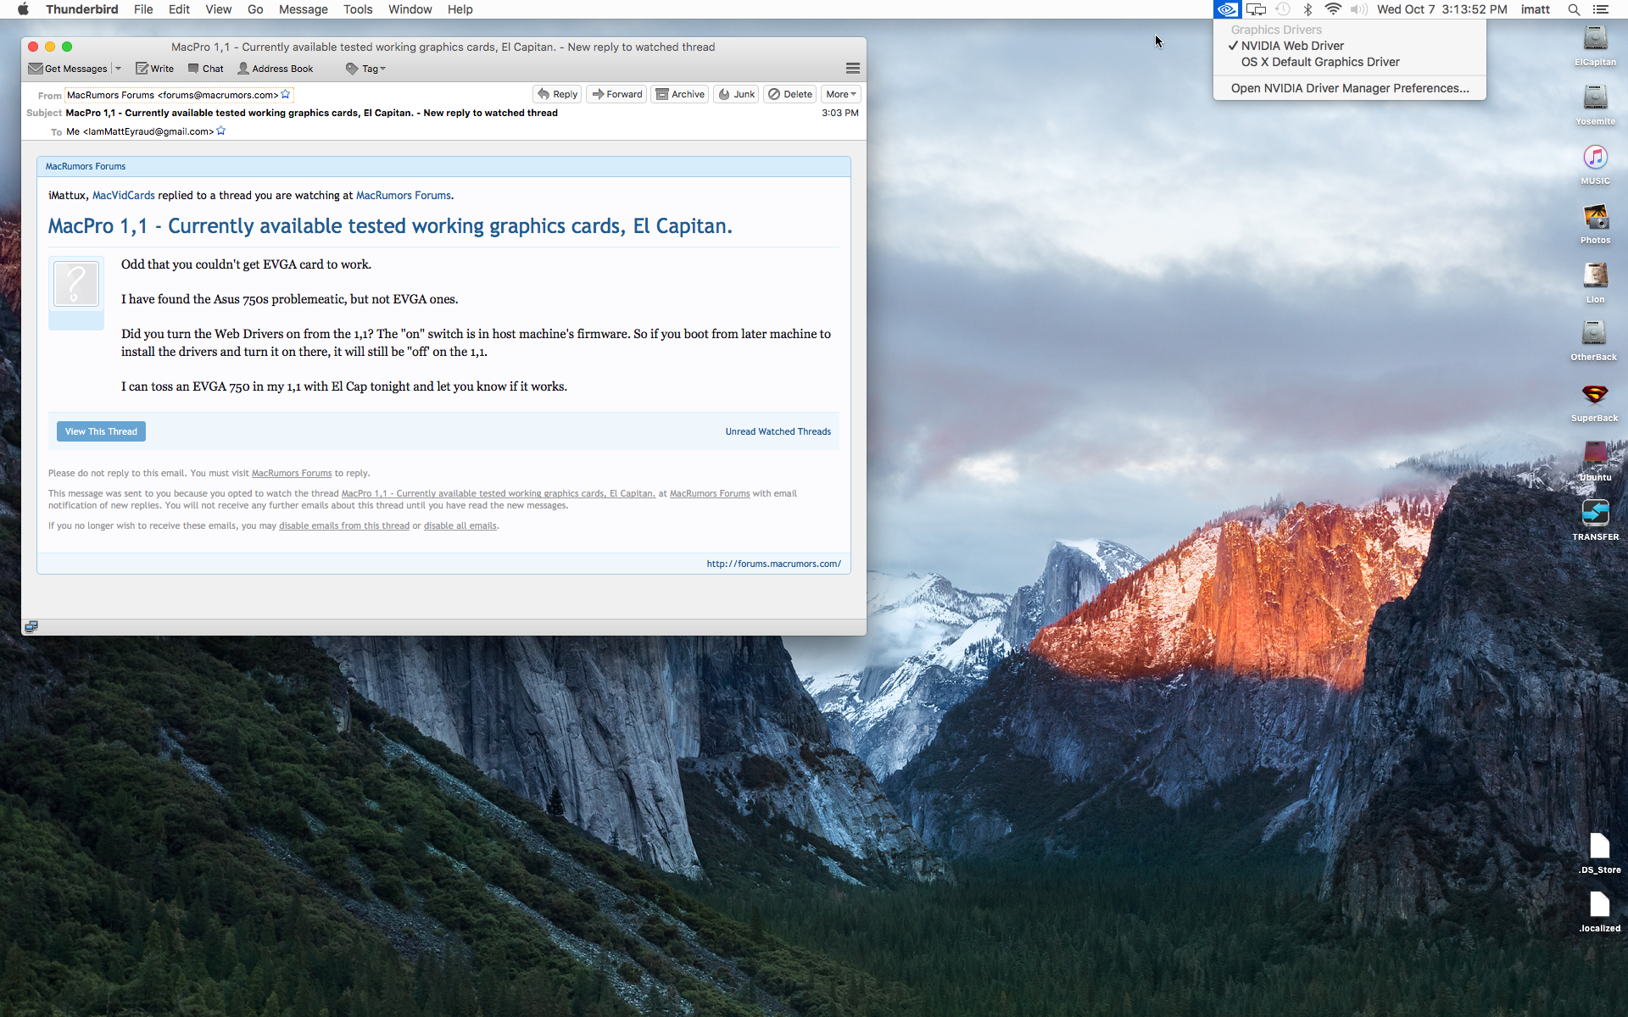Open NVIDIA Driver Manager Preferences
Image resolution: width=1628 pixels, height=1017 pixels.
[1350, 88]
